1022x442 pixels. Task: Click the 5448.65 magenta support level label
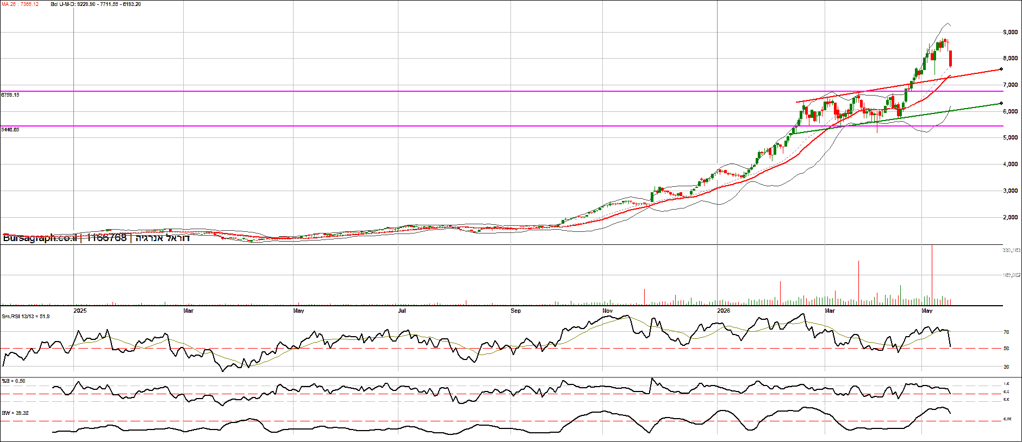click(x=10, y=130)
